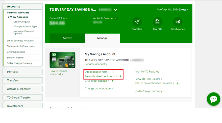Click info icon beside Pre-authorized debit form
This screenshot has width=222, height=123.
point(120,76)
